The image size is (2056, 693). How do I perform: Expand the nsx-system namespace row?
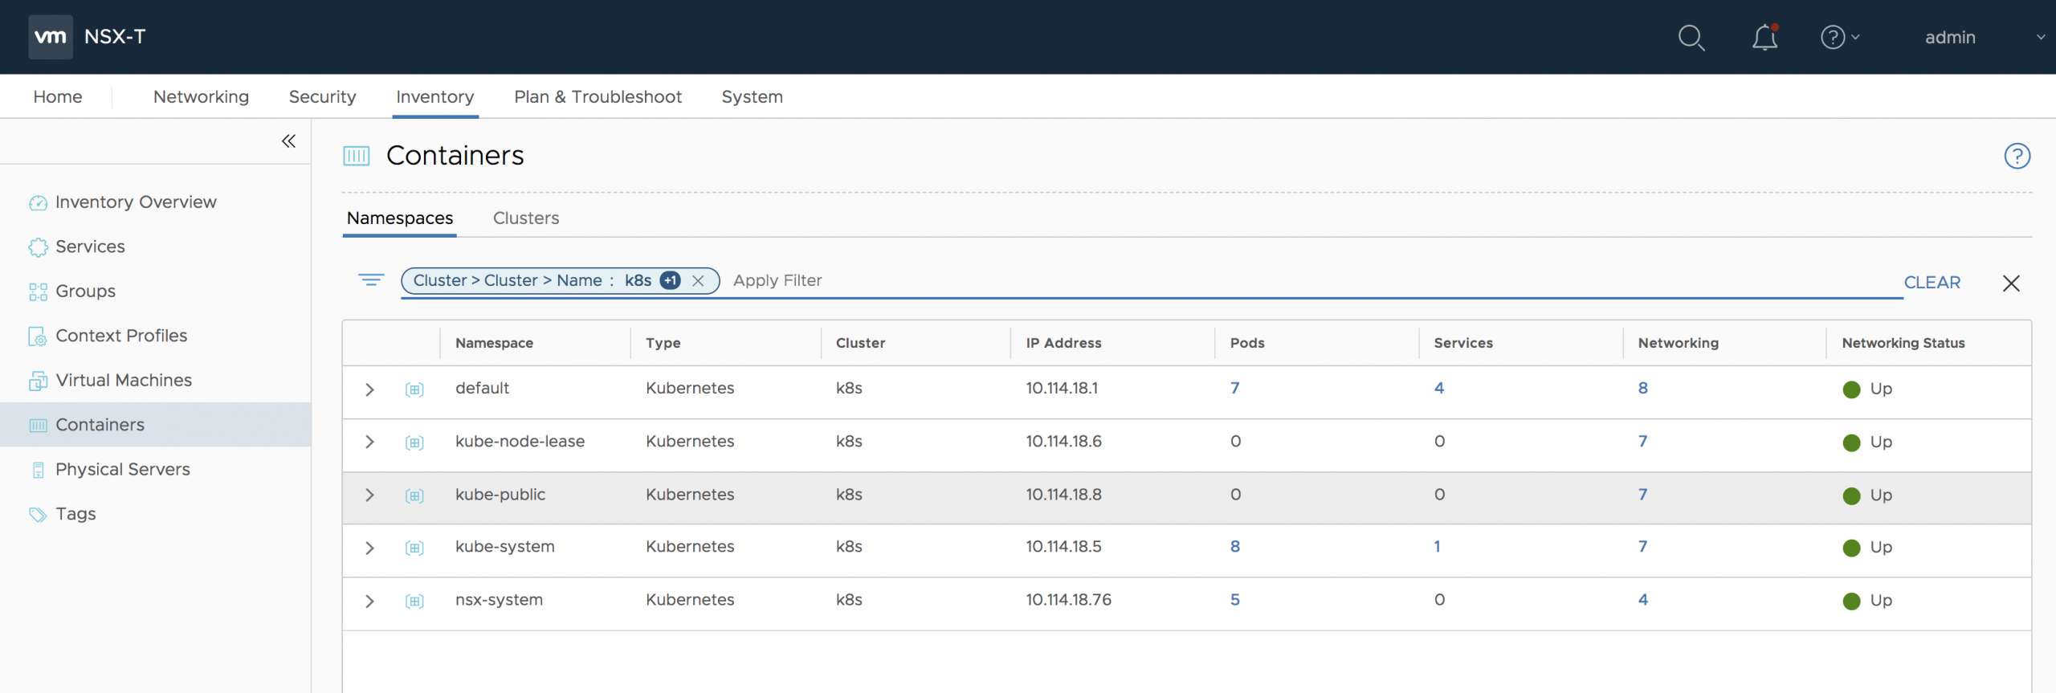(369, 601)
